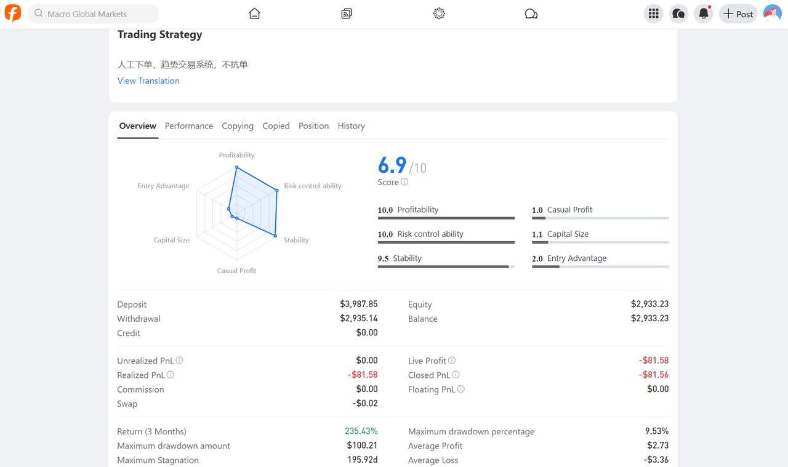
Task: Click the Macro Global Markets search field
Action: tap(92, 13)
